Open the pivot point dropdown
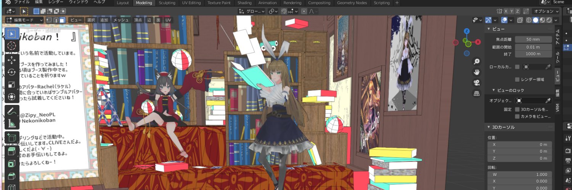 273,11
